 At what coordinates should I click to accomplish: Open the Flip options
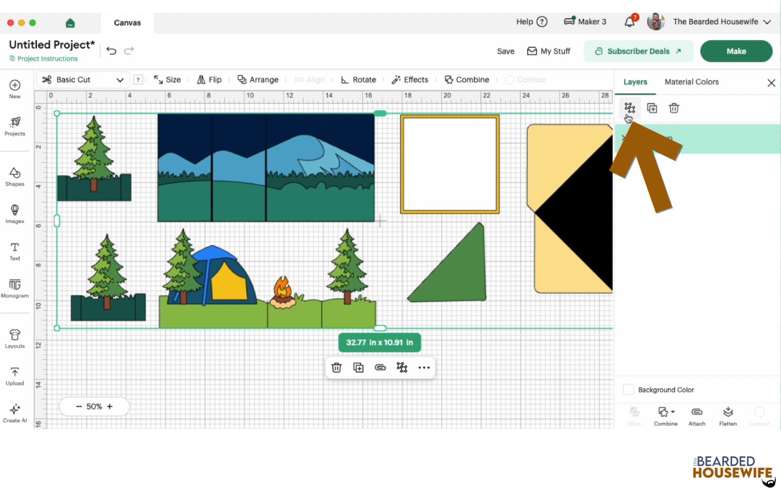(x=209, y=79)
